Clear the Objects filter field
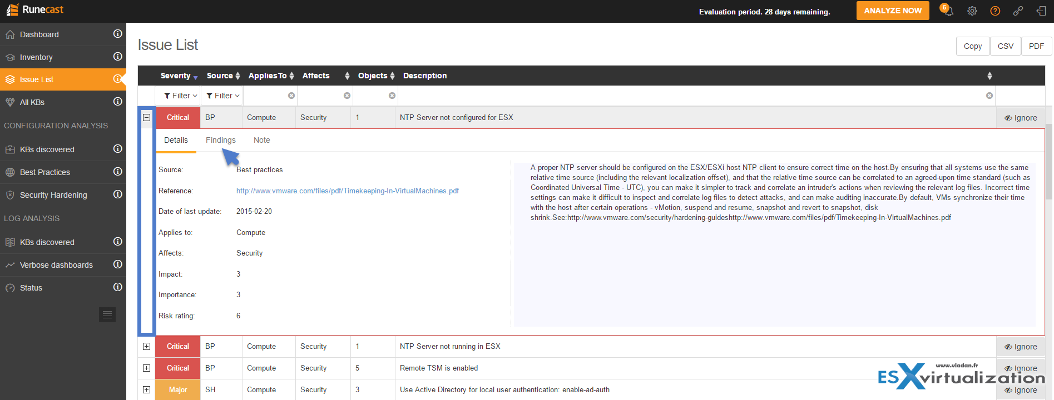 392,96
